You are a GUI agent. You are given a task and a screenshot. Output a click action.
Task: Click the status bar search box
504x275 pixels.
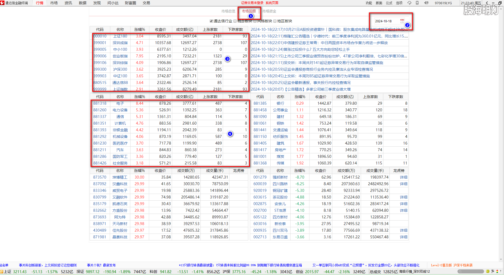tap(471, 272)
